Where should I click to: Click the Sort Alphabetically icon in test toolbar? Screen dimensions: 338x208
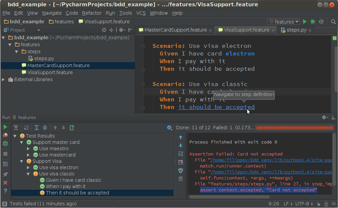pos(26,128)
